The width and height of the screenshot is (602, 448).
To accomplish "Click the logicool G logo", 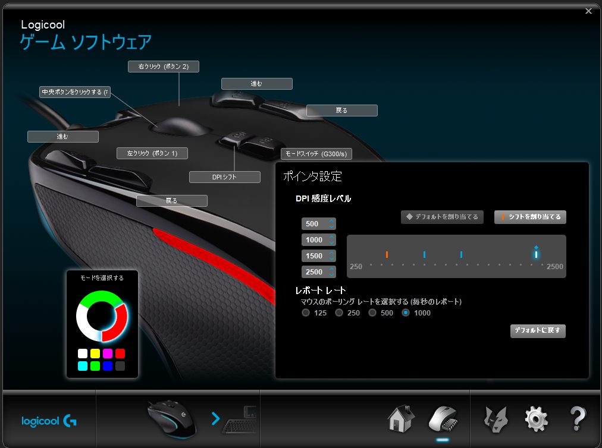I will (49, 421).
